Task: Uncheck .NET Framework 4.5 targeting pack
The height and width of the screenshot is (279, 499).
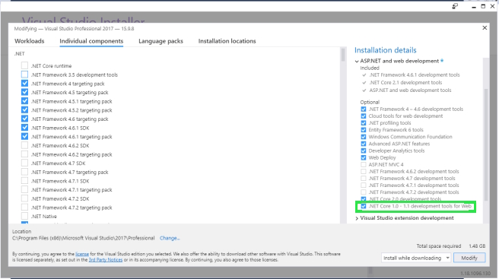Action: (x=24, y=92)
